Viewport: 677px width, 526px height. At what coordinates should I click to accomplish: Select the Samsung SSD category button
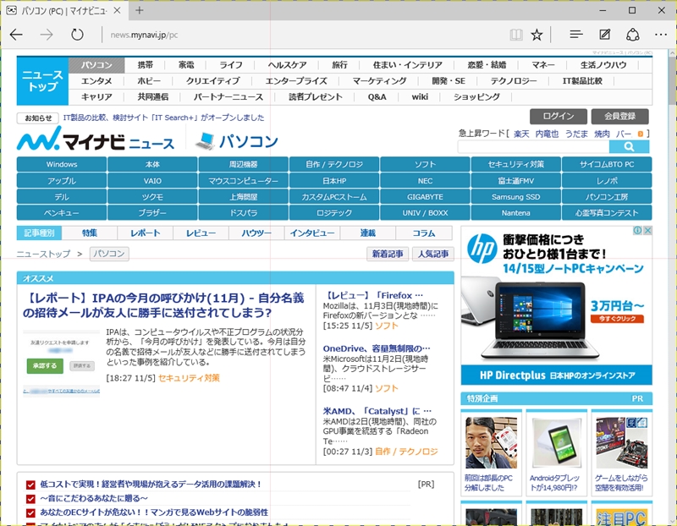pos(516,197)
